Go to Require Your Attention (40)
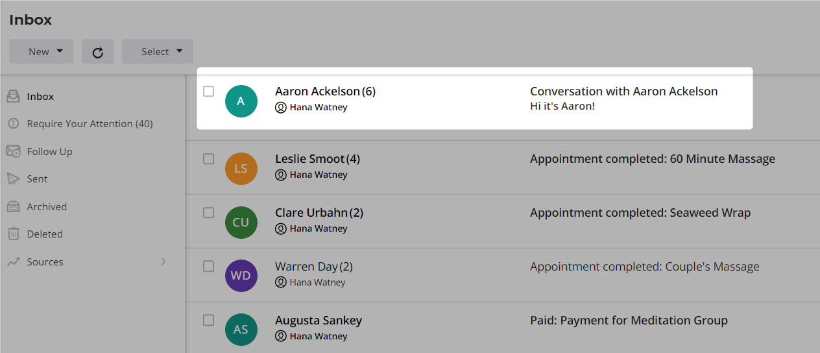Viewport: 820px width, 353px height. coord(90,123)
